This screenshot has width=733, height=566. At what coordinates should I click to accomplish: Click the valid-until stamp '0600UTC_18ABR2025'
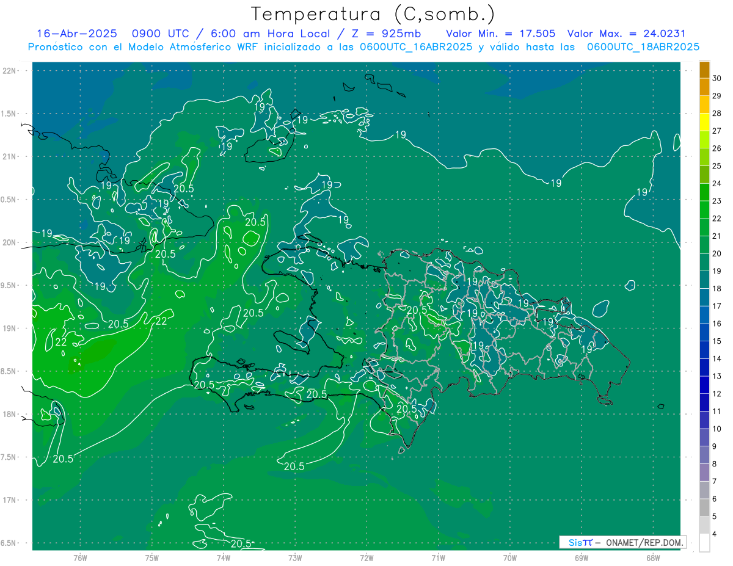643,47
